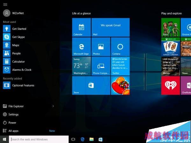Viewport: 191px width, 143px height.
Task: Open the OneNote tile
Action: 186,85
